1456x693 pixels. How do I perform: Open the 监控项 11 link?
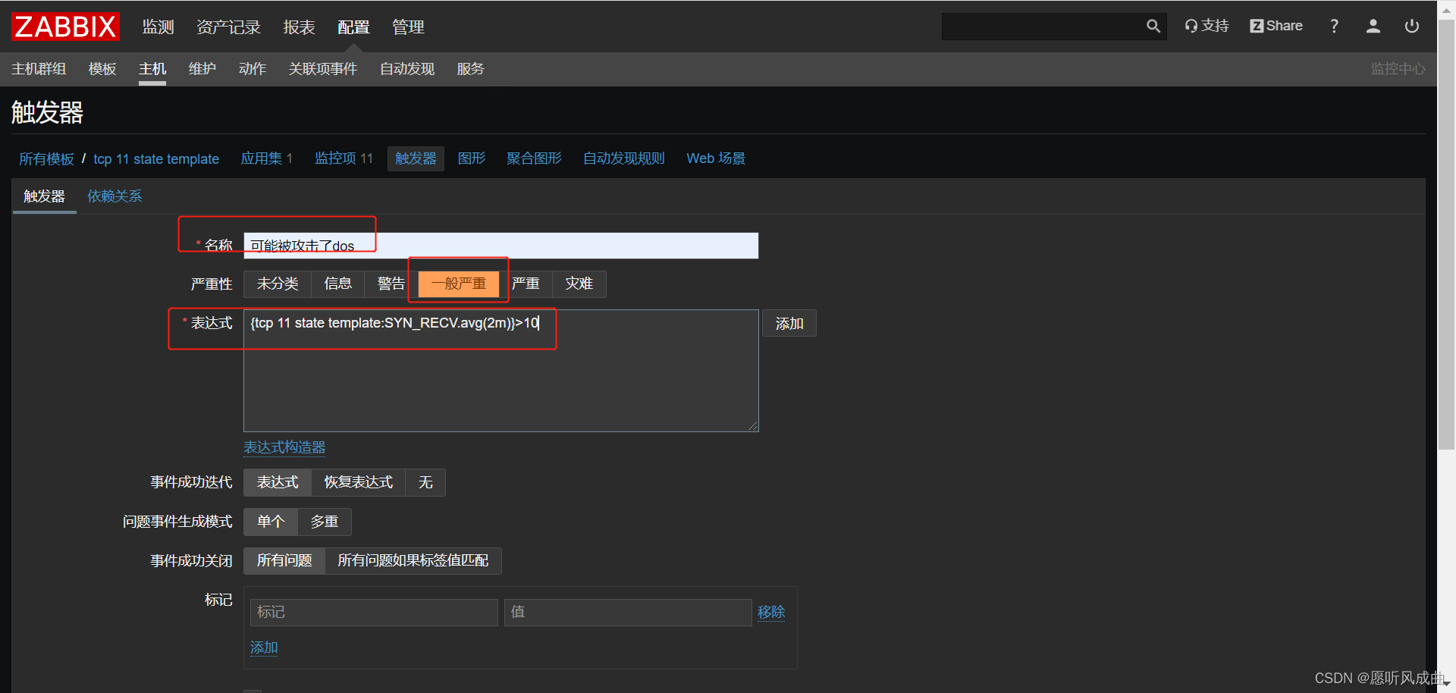pyautogui.click(x=344, y=158)
